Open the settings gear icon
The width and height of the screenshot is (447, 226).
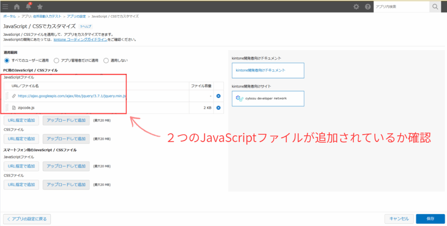(x=356, y=7)
